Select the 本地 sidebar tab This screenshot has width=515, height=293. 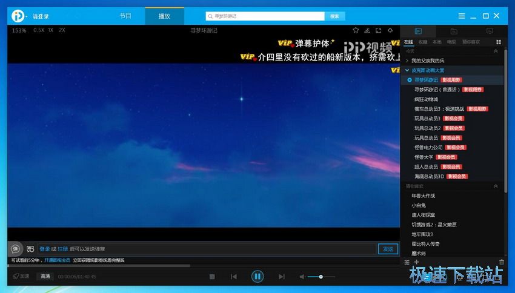437,42
